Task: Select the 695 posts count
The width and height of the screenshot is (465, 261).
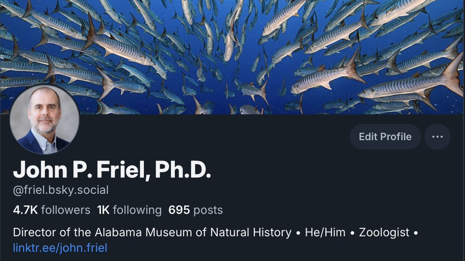Action: coord(196,210)
